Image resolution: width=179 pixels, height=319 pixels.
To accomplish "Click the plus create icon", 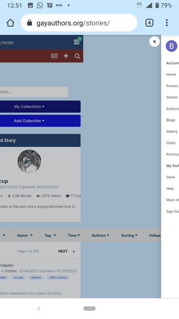I will [66, 56].
